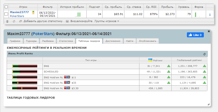
Task: Click green arrow next to 8 / 392
Action: point(169,77)
